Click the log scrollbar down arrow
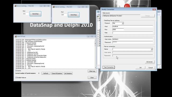The height and width of the screenshot is (97, 172). [95, 68]
